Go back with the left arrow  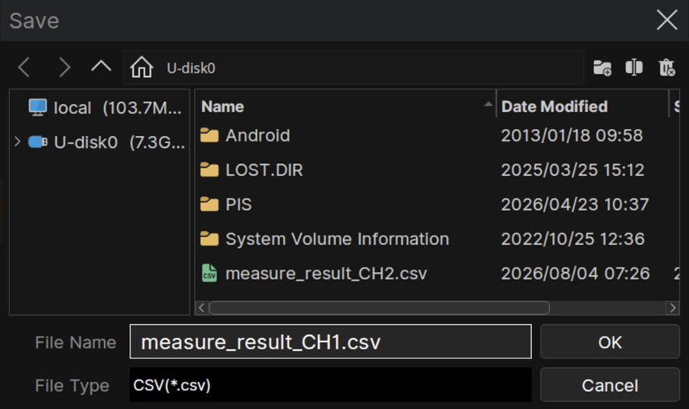[x=24, y=68]
